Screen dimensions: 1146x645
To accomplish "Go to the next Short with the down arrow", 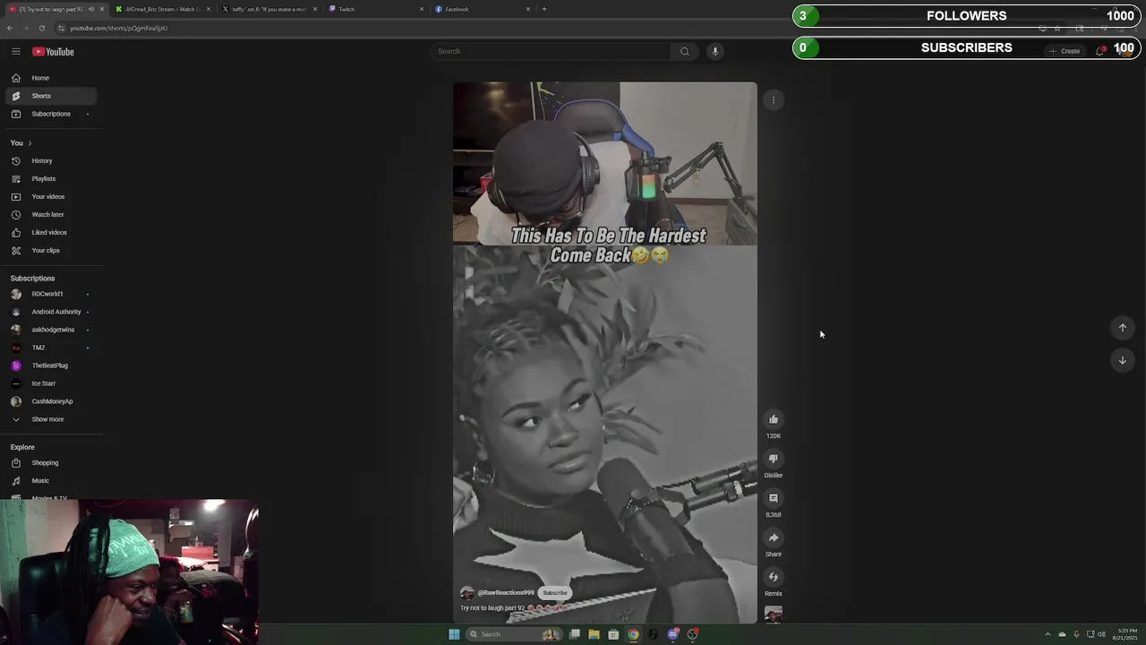I will pos(1122,360).
